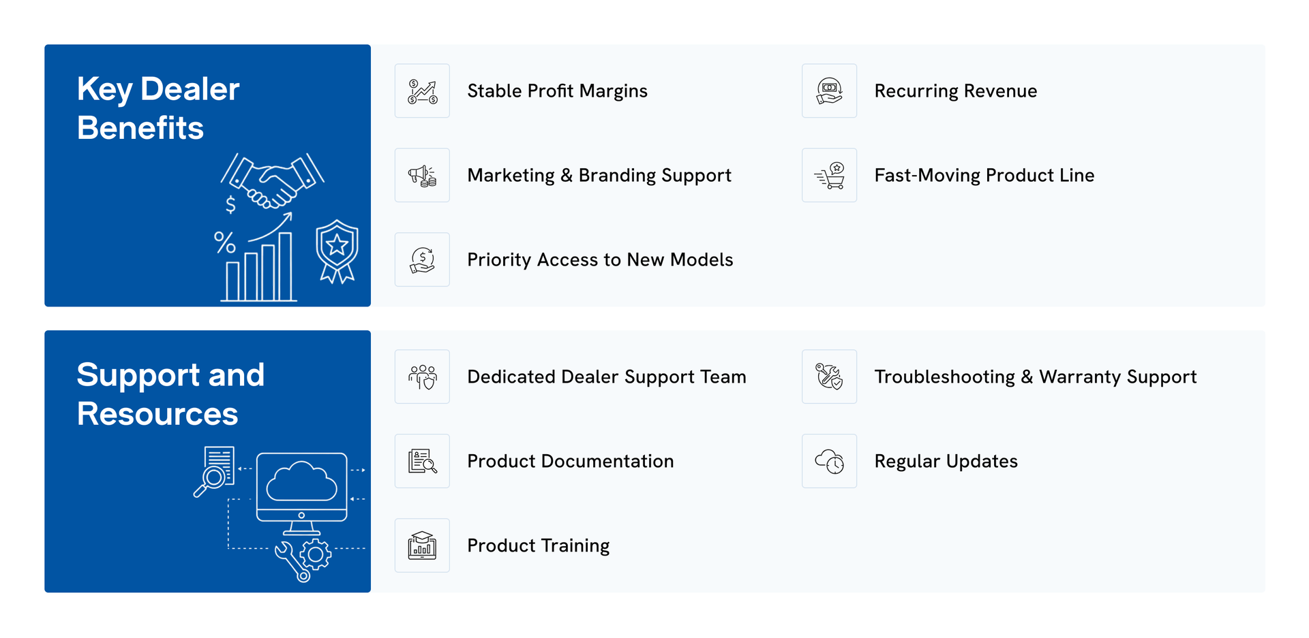1309x638 pixels.
Task: Click the Product Documentation magnifier icon
Action: pos(422,462)
